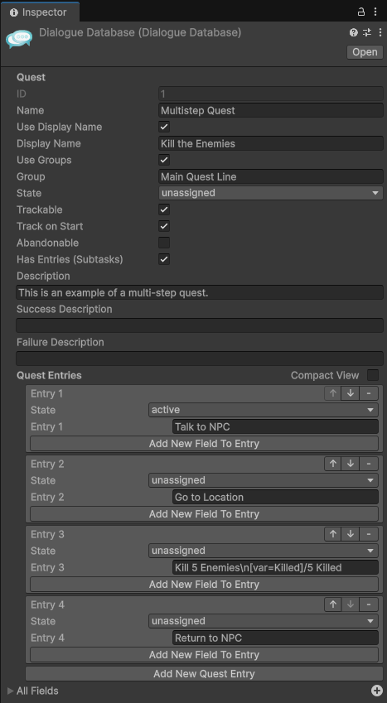Viewport: 387px width, 703px height.
Task: Click the Display Name field Kill the Enemies
Action: pos(271,143)
